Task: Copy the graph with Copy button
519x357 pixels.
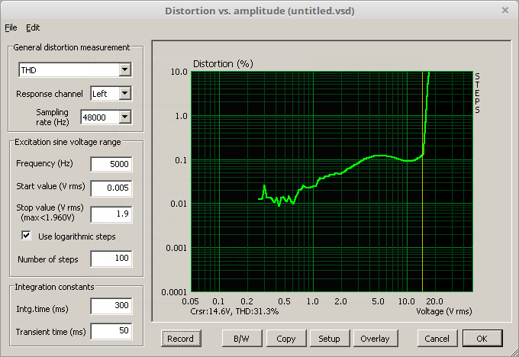Action: (286, 338)
